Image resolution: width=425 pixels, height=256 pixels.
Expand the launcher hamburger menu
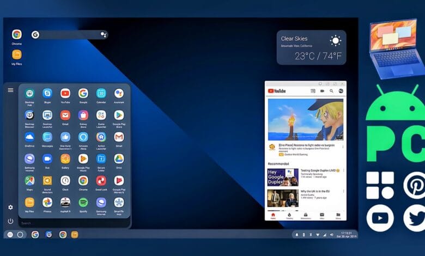pos(10,90)
